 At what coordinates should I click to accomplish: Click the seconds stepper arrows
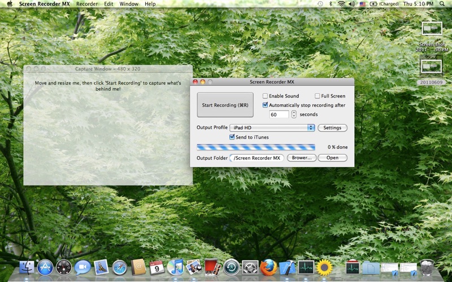click(294, 114)
